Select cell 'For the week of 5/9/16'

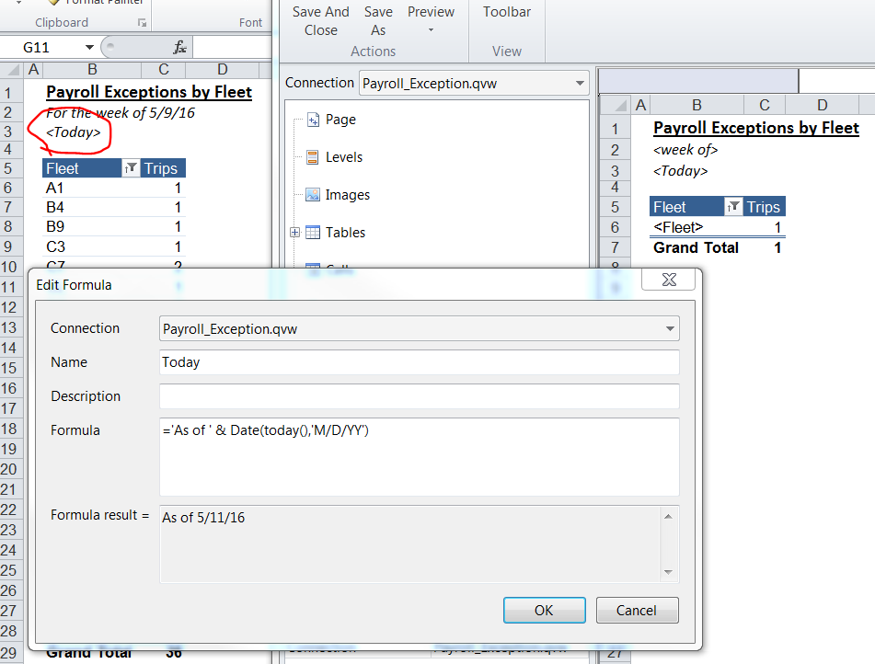click(x=121, y=113)
